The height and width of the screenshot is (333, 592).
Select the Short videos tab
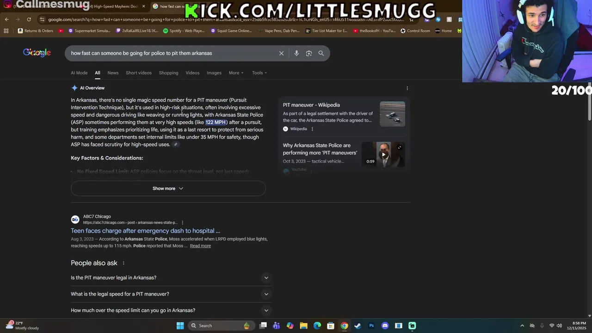click(x=139, y=73)
